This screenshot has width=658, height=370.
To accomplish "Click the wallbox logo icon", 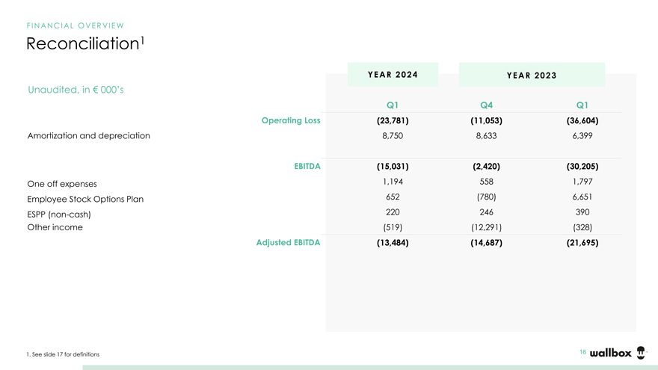I will coord(641,353).
